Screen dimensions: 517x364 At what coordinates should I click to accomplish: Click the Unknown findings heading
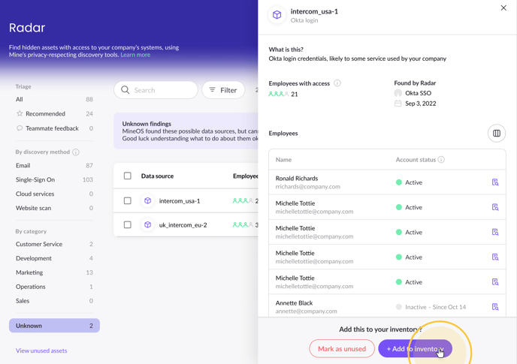(147, 124)
